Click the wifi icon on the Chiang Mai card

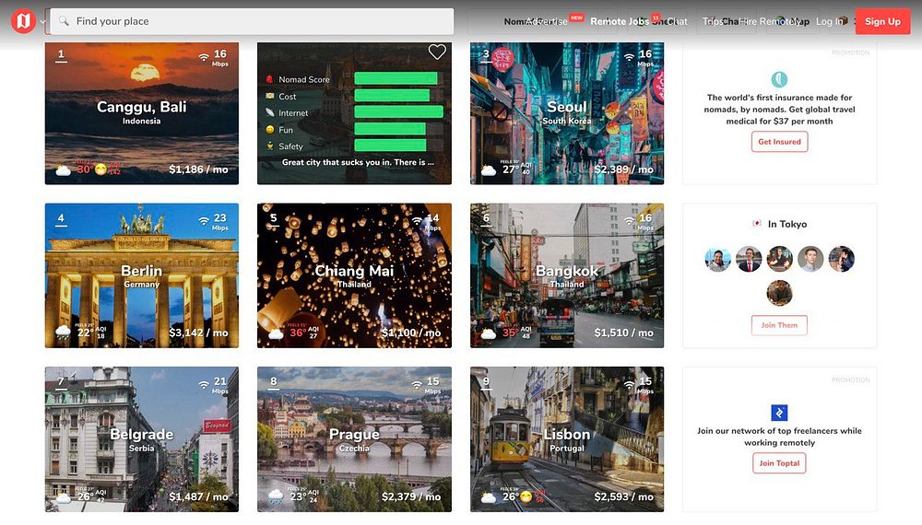pyautogui.click(x=417, y=221)
